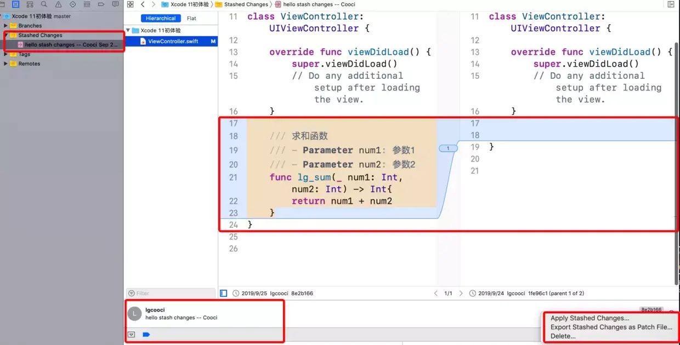Image resolution: width=680 pixels, height=345 pixels.
Task: Select ViewController.swift in the file list
Action: click(171, 41)
